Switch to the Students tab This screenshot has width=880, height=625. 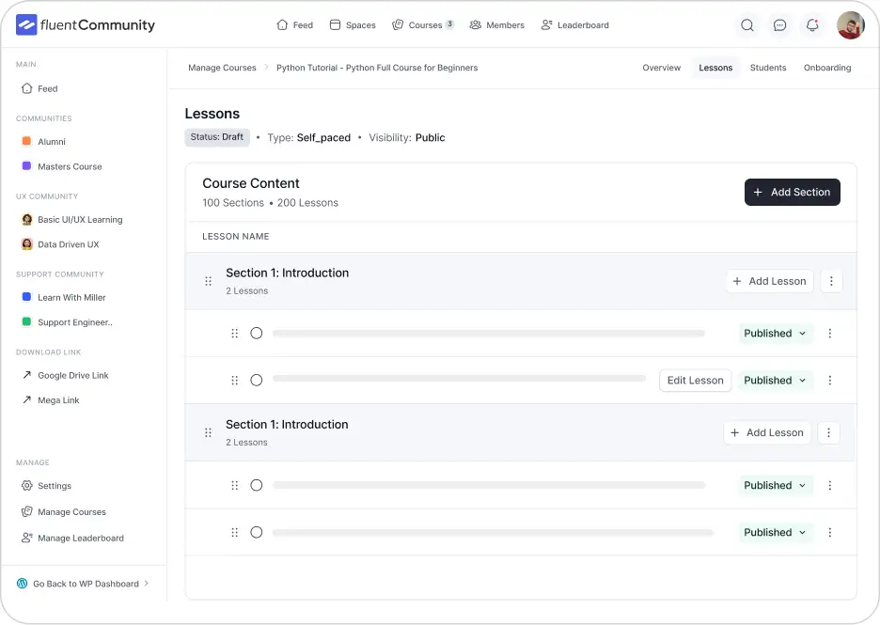click(x=768, y=67)
